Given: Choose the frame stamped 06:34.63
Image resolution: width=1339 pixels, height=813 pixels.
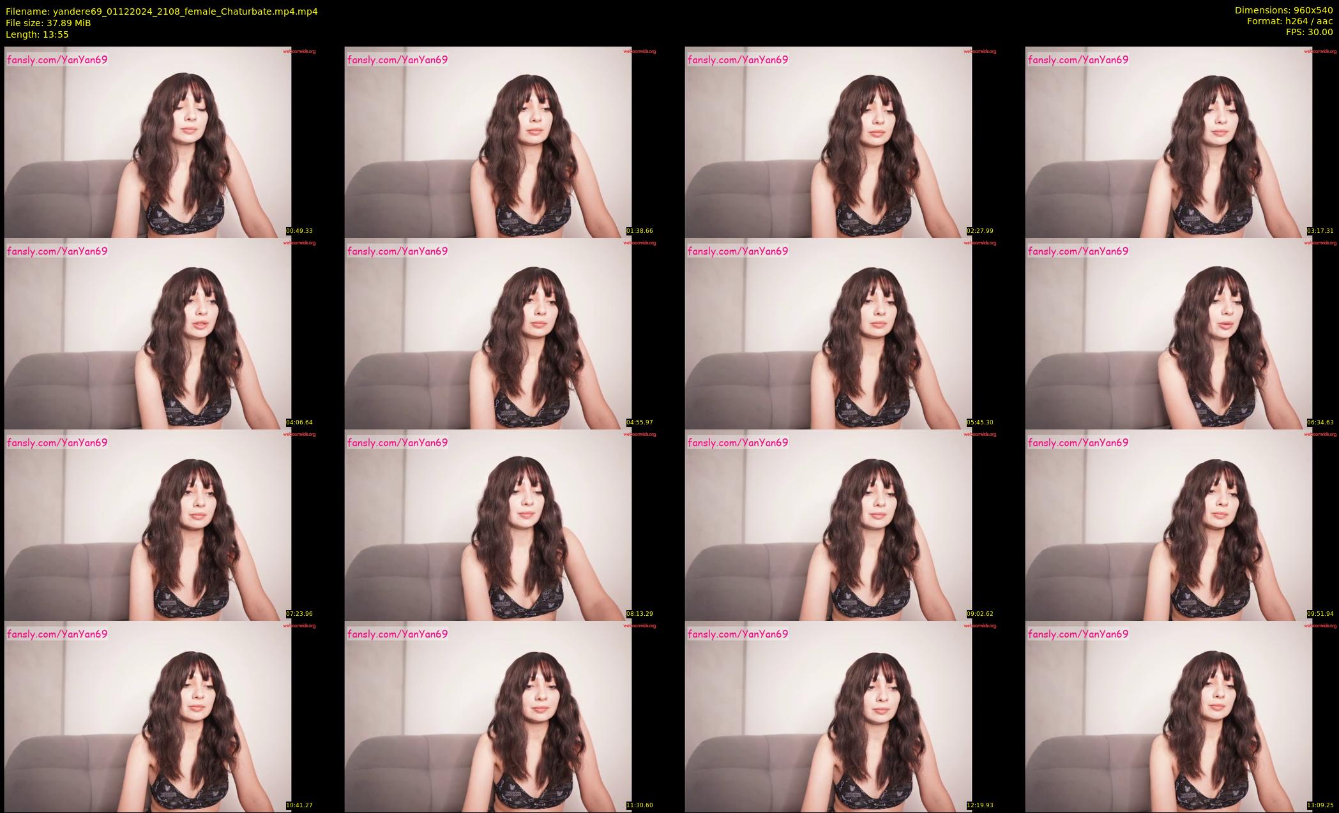Looking at the screenshot, I should tap(1181, 333).
